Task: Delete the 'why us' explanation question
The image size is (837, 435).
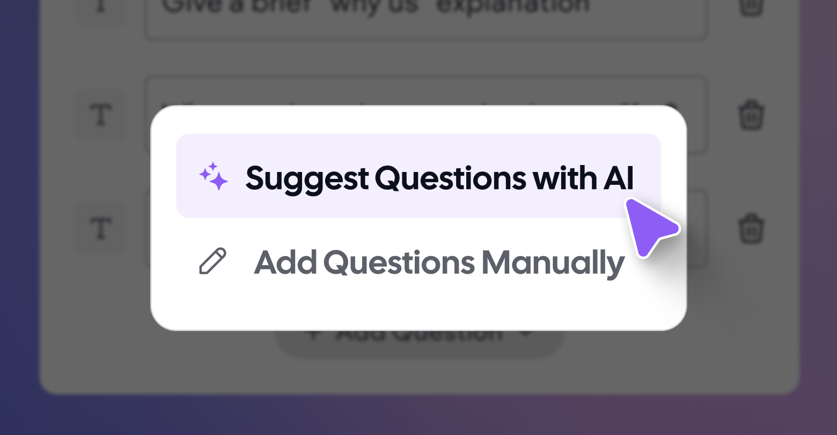Action: tap(751, 6)
